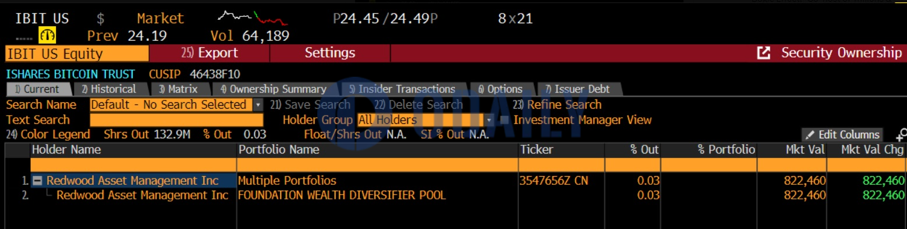Click the Export button
907x229 pixels.
(x=210, y=53)
